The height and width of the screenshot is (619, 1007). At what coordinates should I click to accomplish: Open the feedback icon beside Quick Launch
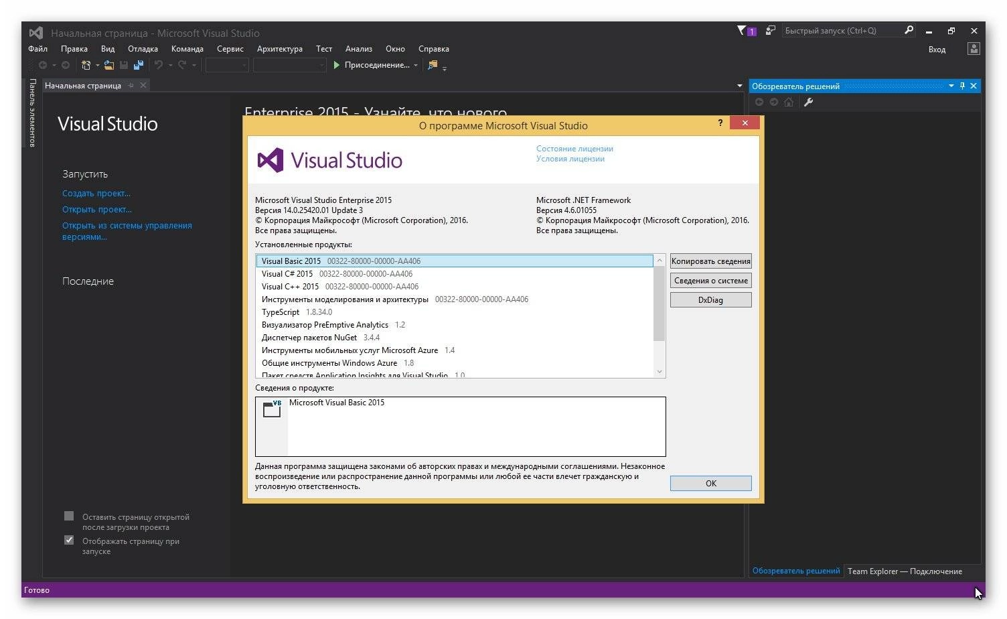click(x=771, y=31)
